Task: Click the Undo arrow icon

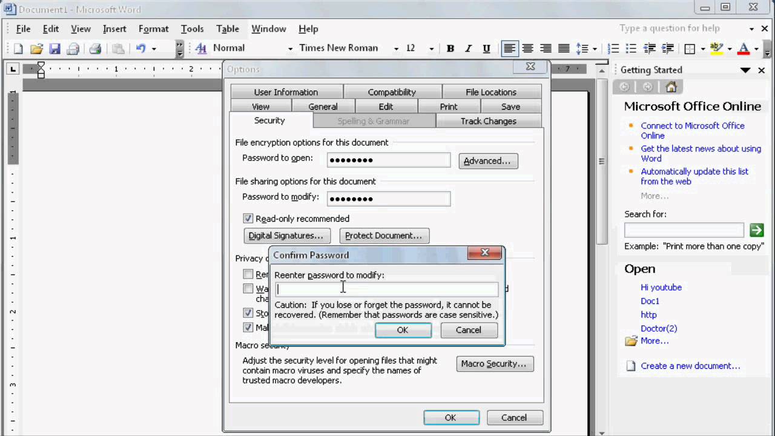Action: pyautogui.click(x=140, y=48)
